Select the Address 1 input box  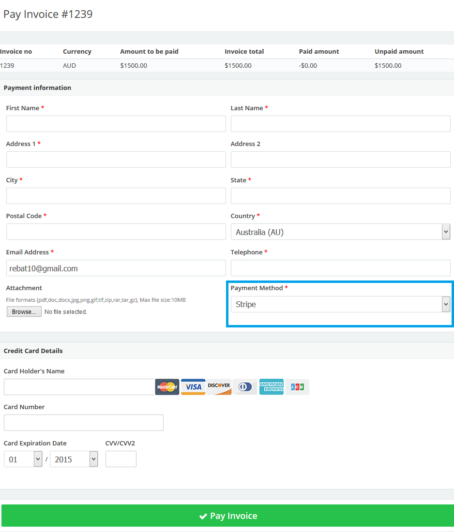pyautogui.click(x=116, y=160)
